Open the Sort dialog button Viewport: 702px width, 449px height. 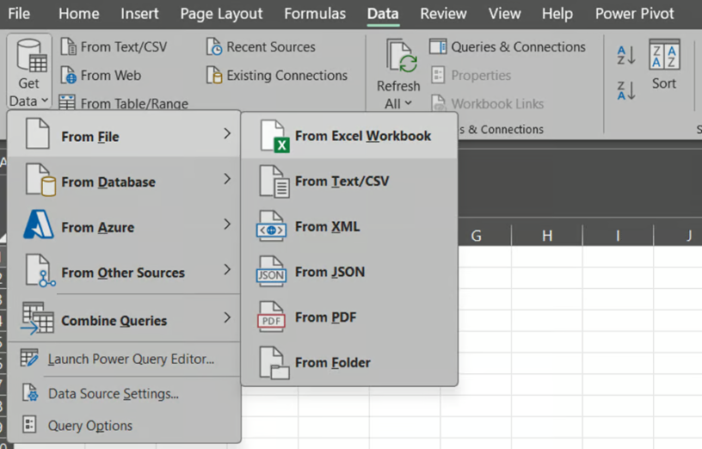(x=663, y=65)
